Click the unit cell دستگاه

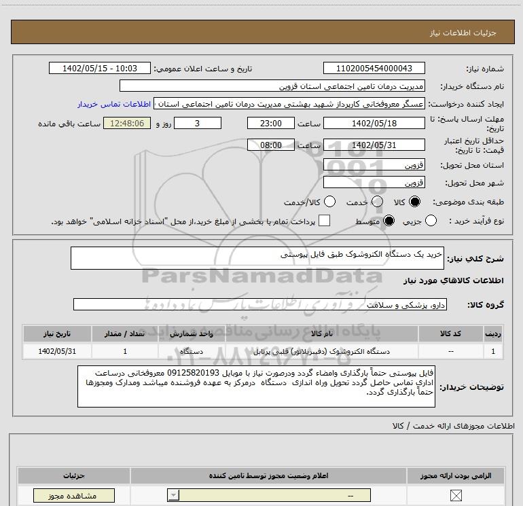(x=192, y=351)
